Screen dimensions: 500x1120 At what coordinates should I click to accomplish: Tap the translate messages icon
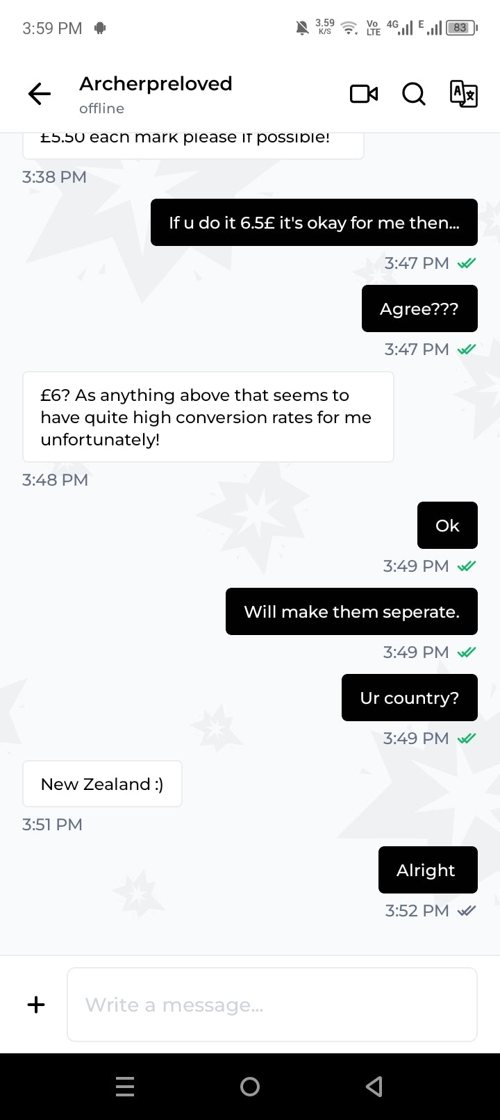463,93
